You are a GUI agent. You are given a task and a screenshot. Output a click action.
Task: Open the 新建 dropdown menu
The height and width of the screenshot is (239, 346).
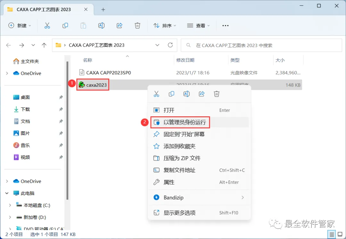(20, 26)
